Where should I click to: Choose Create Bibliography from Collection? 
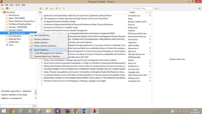49,53
